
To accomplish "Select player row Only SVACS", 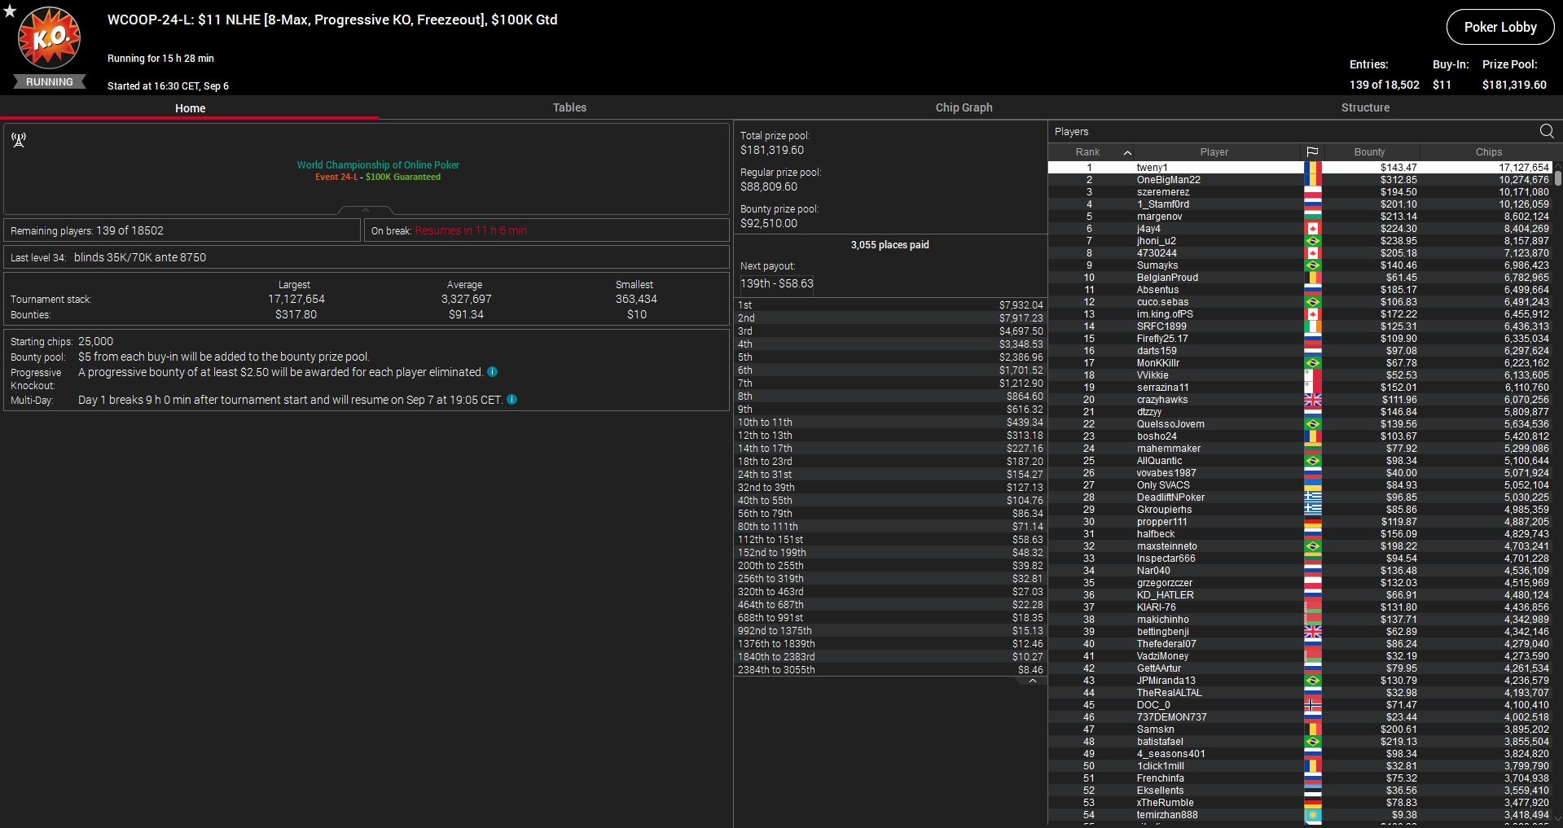I will pos(1300,485).
